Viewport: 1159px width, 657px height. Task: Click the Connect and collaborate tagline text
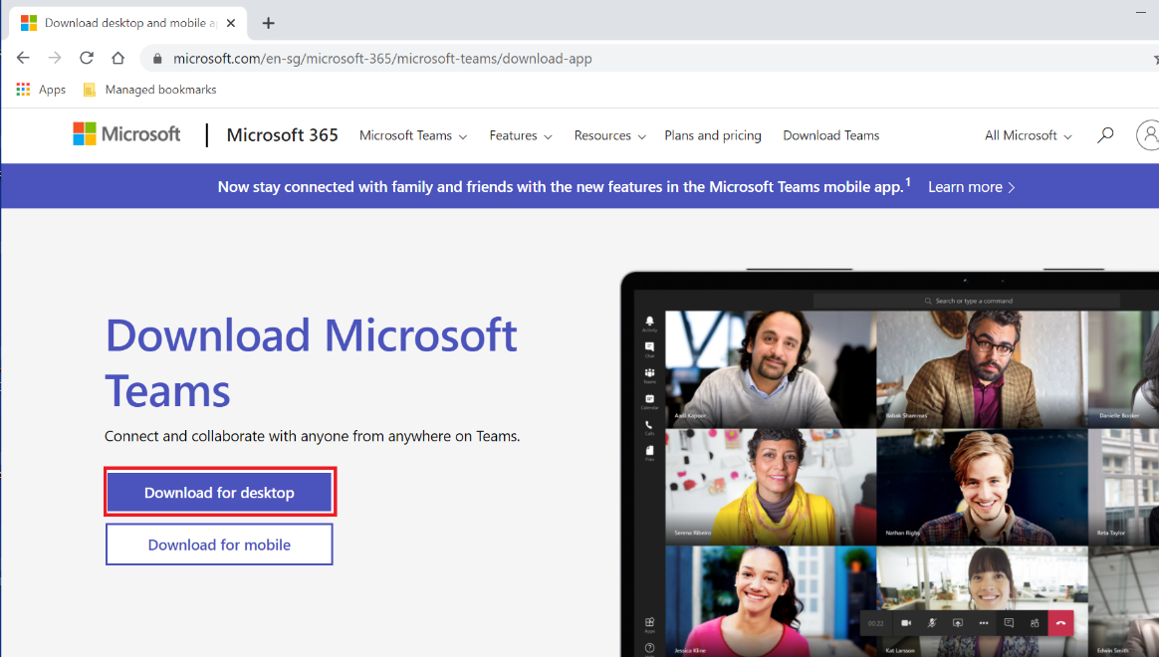tap(312, 436)
